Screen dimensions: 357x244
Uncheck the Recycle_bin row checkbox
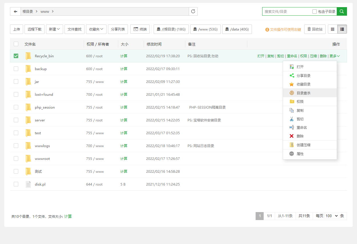pyautogui.click(x=16, y=56)
